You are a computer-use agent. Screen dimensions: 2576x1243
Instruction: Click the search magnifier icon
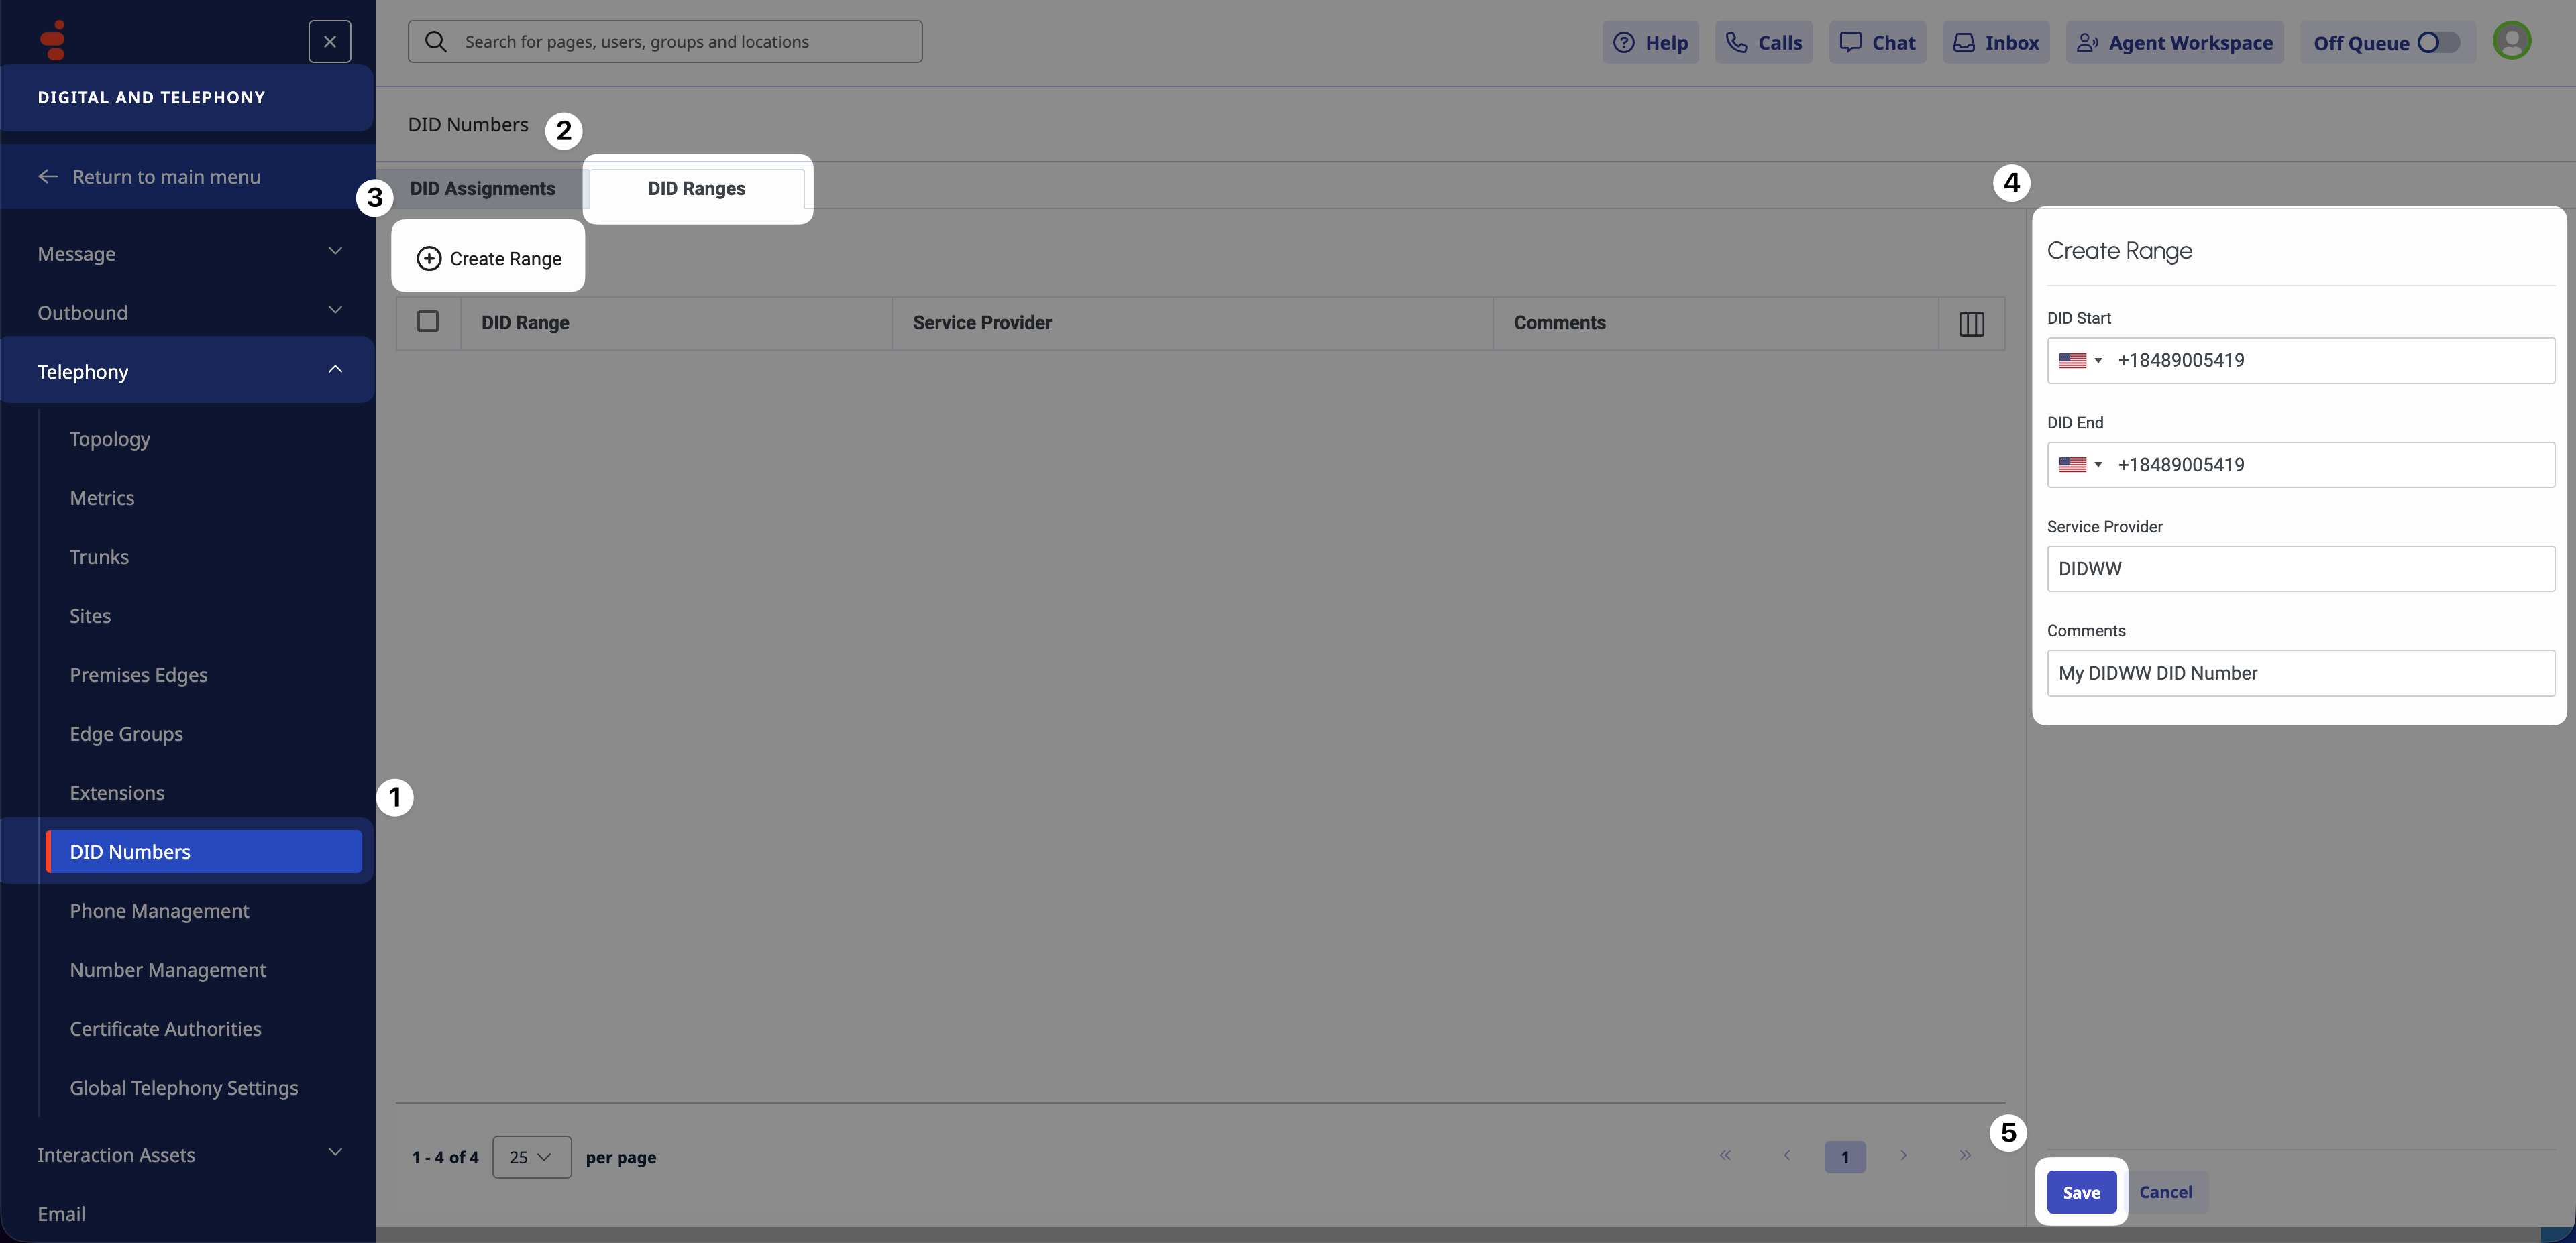pos(436,42)
